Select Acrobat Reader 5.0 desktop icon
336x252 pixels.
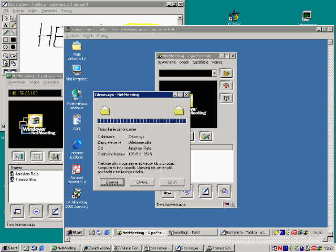77,174
